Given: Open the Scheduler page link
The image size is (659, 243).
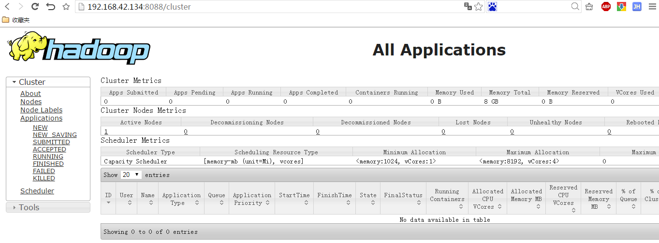Looking at the screenshot, I should coord(37,191).
